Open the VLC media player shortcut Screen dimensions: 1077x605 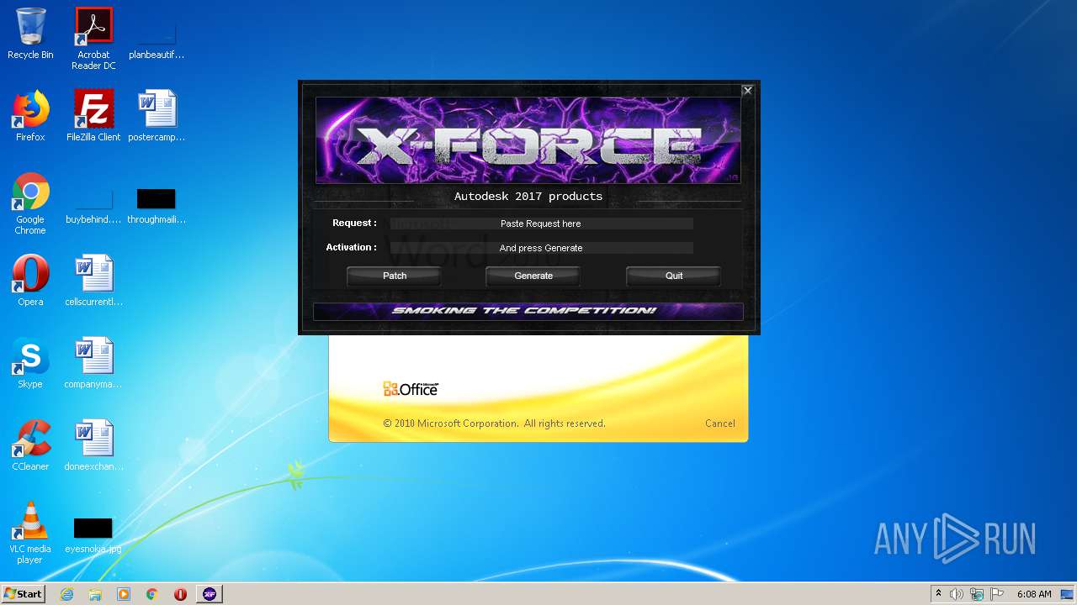(x=30, y=534)
